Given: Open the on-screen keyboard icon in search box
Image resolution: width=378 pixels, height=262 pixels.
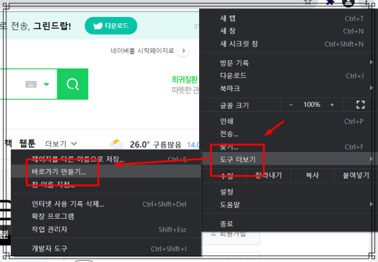Looking at the screenshot, I should pyautogui.click(x=31, y=84).
